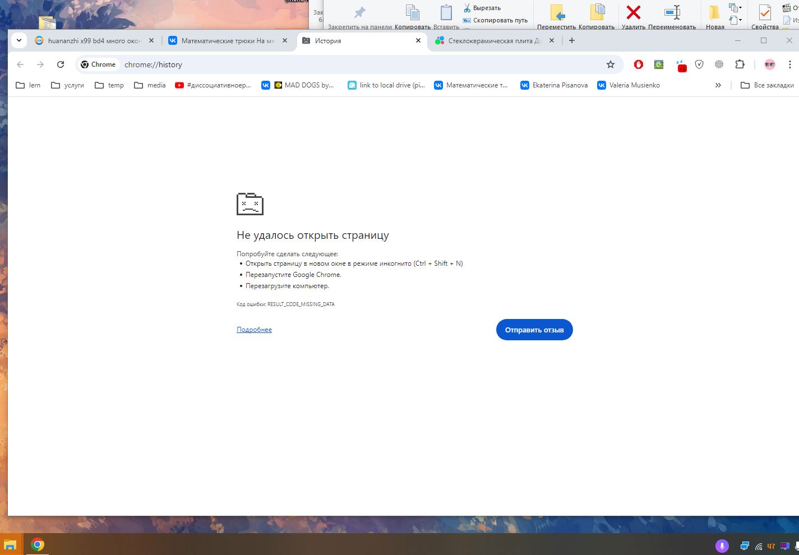
Task: Open the media bookmarks folder
Action: (150, 85)
